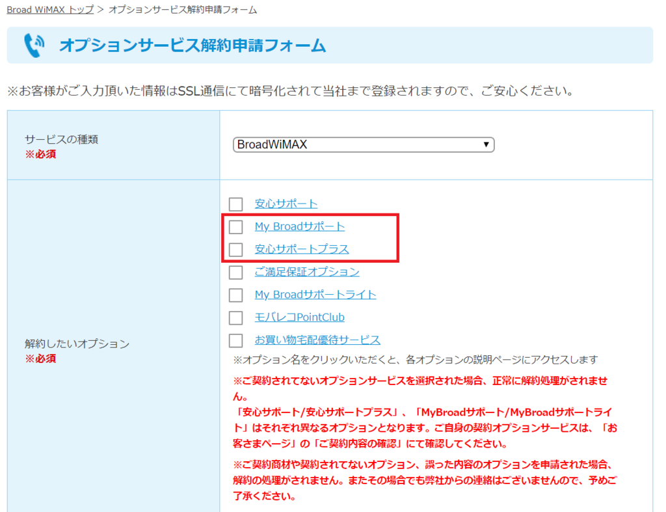
Task: Select the ご満足保証オプション checkbox
Action: 235,273
